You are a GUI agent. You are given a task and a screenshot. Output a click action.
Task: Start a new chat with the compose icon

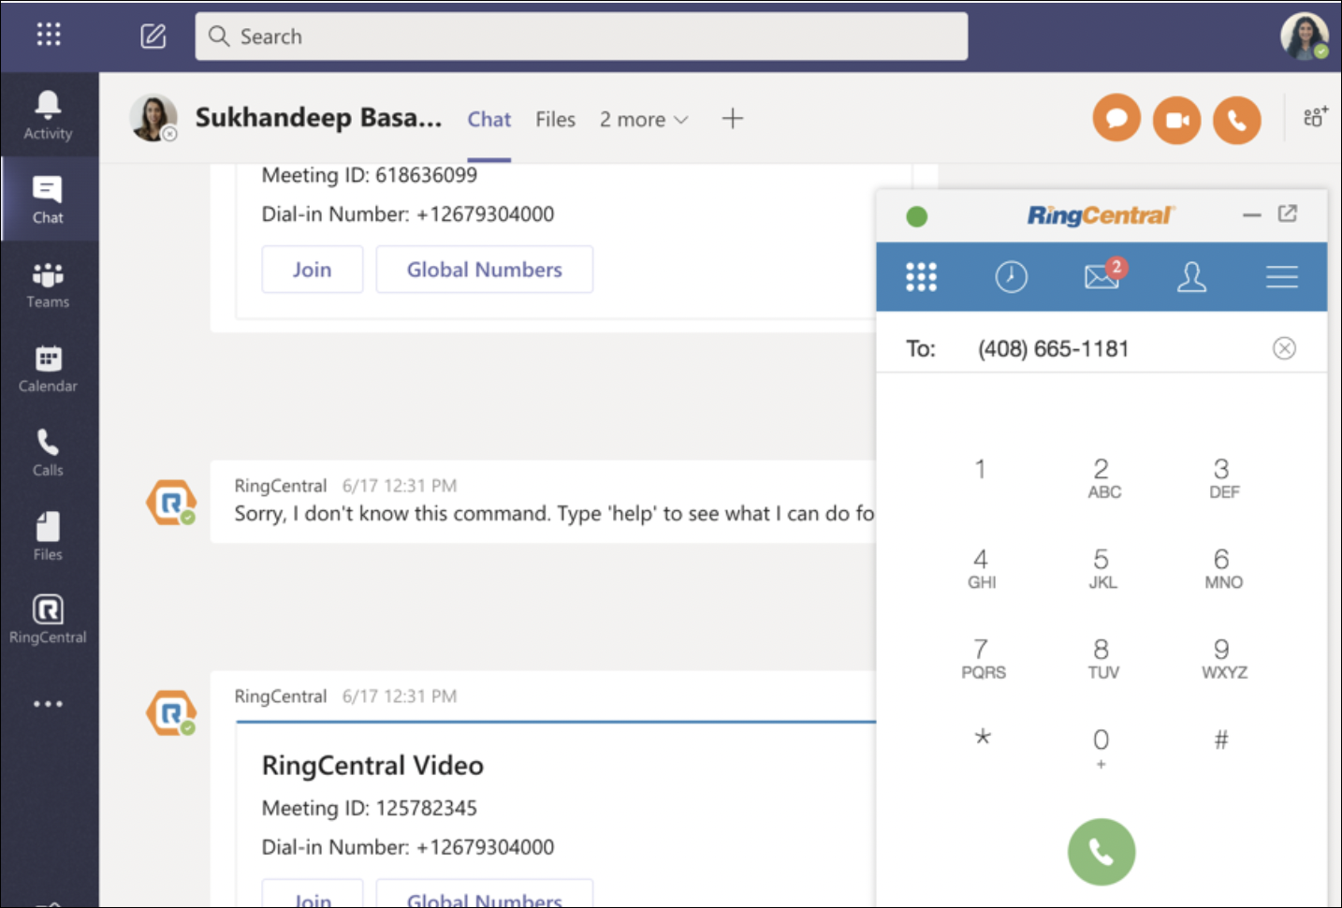[x=153, y=37]
